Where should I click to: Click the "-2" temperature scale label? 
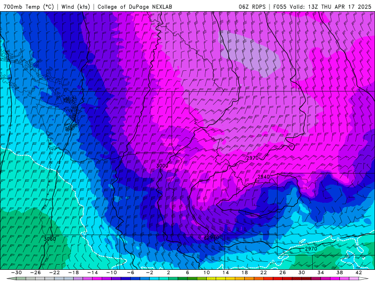(x=149, y=273)
